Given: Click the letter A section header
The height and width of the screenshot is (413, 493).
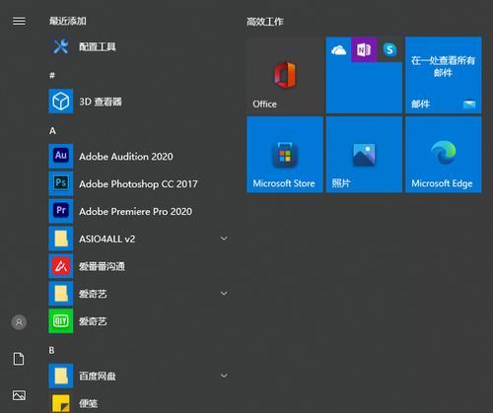Looking at the screenshot, I should (x=52, y=131).
